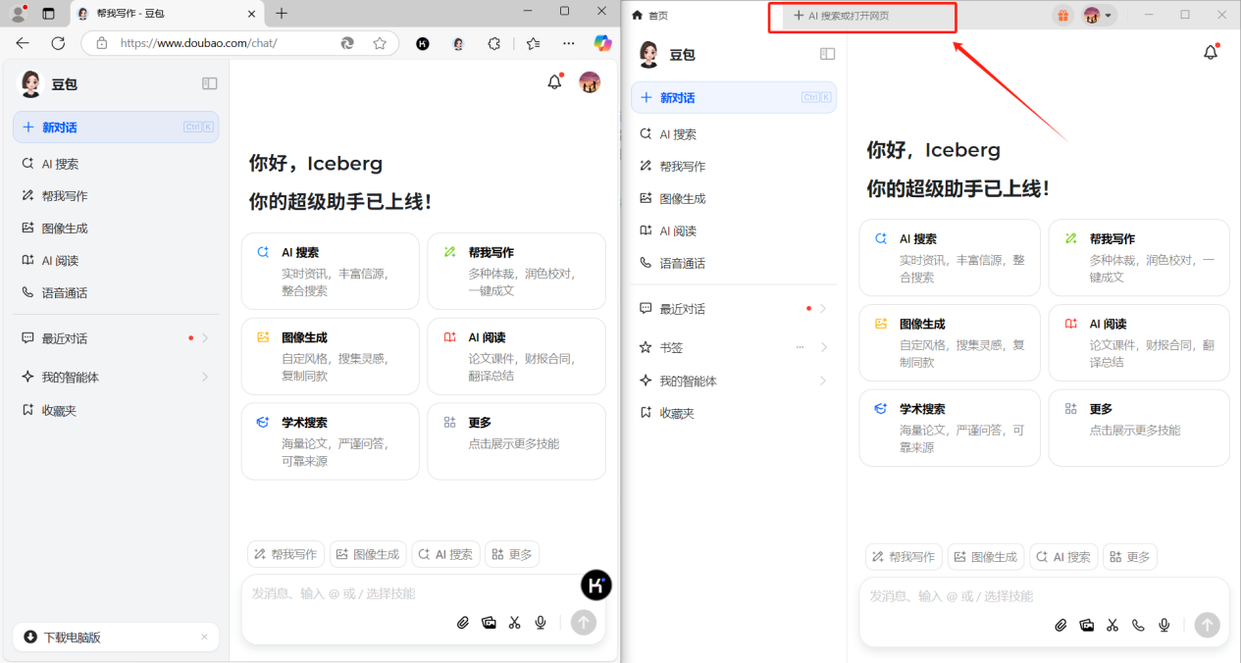This screenshot has width=1241, height=663.
Task: Collapse the sidebar in the desktop app
Action: pos(827,54)
